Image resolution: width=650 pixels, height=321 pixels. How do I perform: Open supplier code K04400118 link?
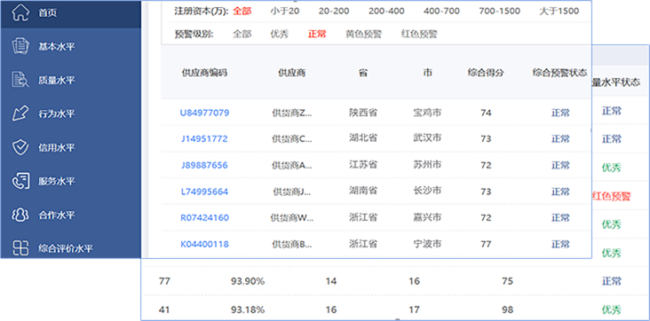click(x=204, y=244)
